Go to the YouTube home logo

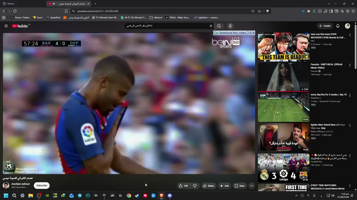pos(20,26)
